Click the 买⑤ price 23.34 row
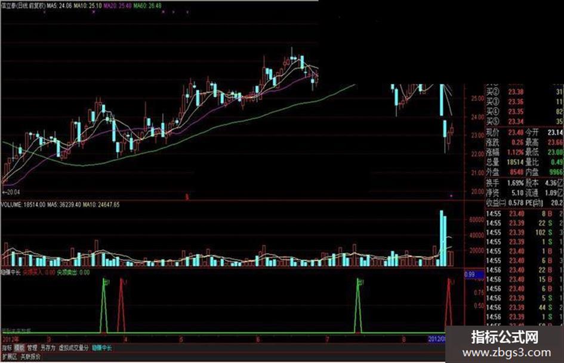Viewport: 564px width, 363px height. [525, 121]
